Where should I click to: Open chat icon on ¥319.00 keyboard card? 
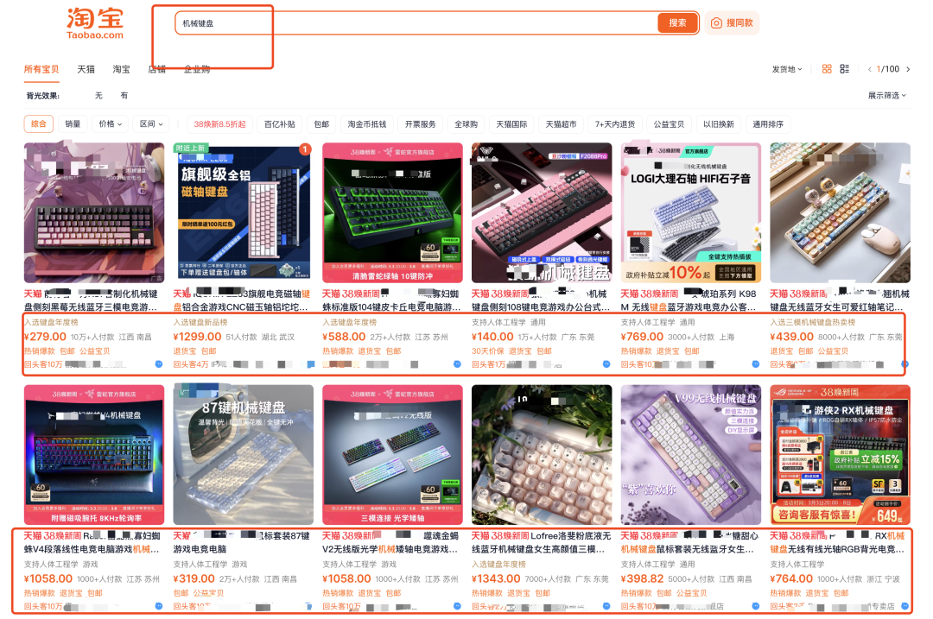[x=308, y=606]
